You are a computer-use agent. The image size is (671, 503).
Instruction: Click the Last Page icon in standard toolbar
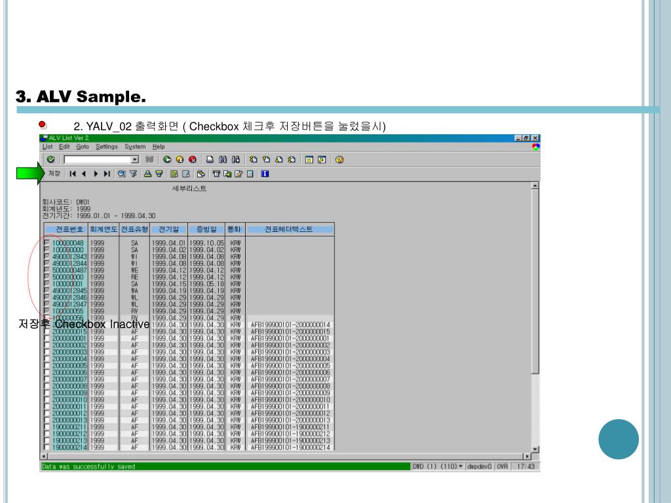292,160
